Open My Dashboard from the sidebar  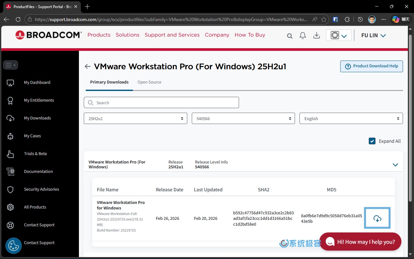pos(37,82)
